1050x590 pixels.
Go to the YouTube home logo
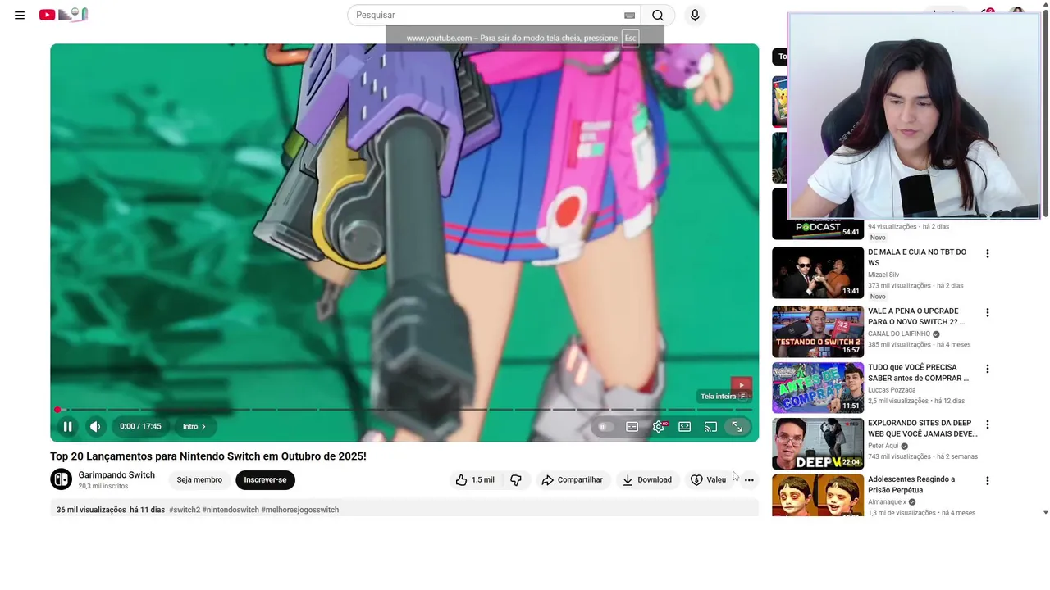coord(63,15)
